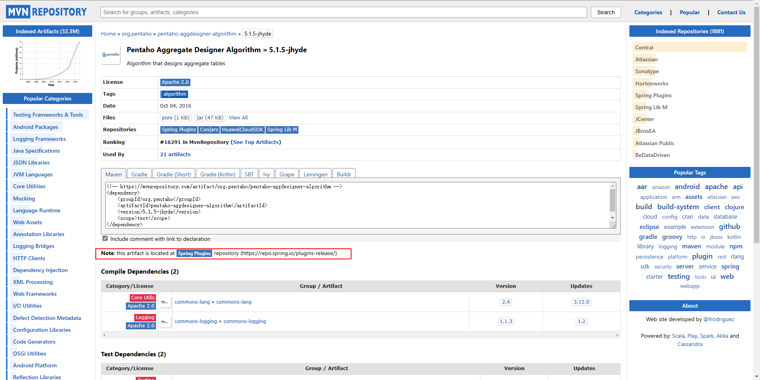
Task: Open the Categories top menu link
Action: tap(648, 12)
